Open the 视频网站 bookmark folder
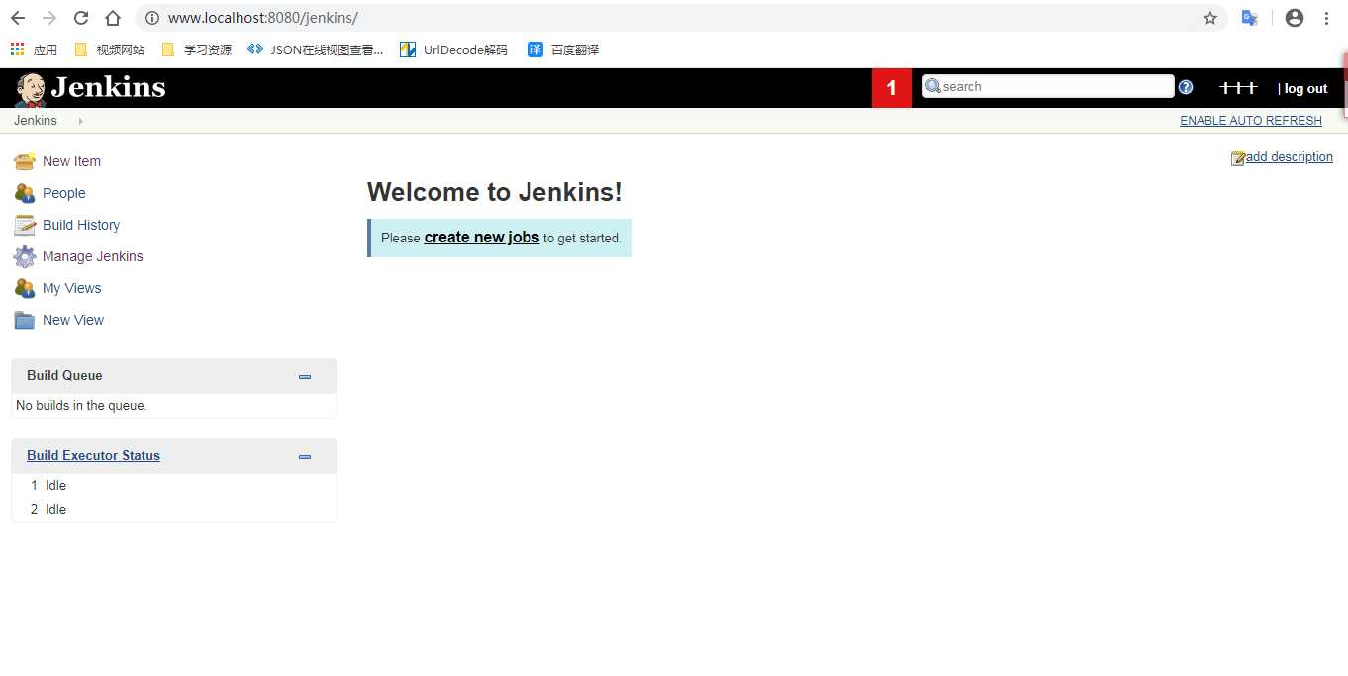1348x676 pixels. [109, 49]
